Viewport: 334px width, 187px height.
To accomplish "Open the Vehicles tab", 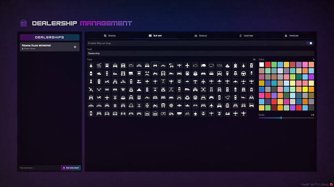I will [x=201, y=36].
